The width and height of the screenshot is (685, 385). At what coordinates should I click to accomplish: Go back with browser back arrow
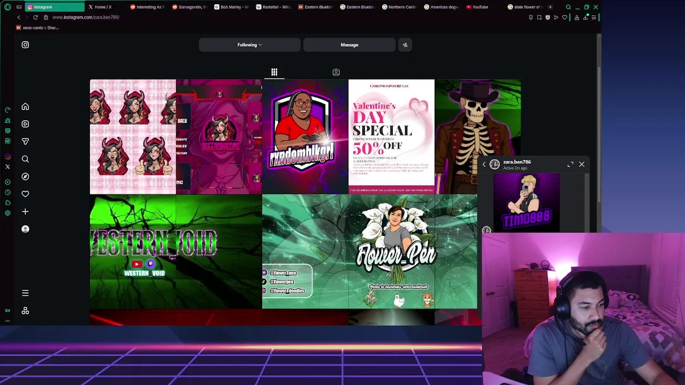(x=18, y=17)
